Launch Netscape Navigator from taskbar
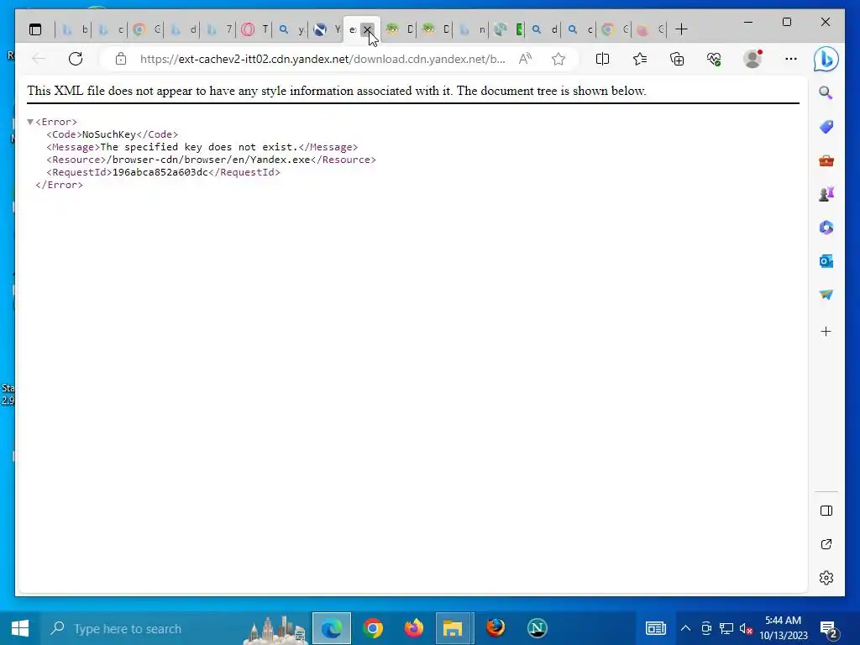This screenshot has height=645, width=860. [537, 628]
